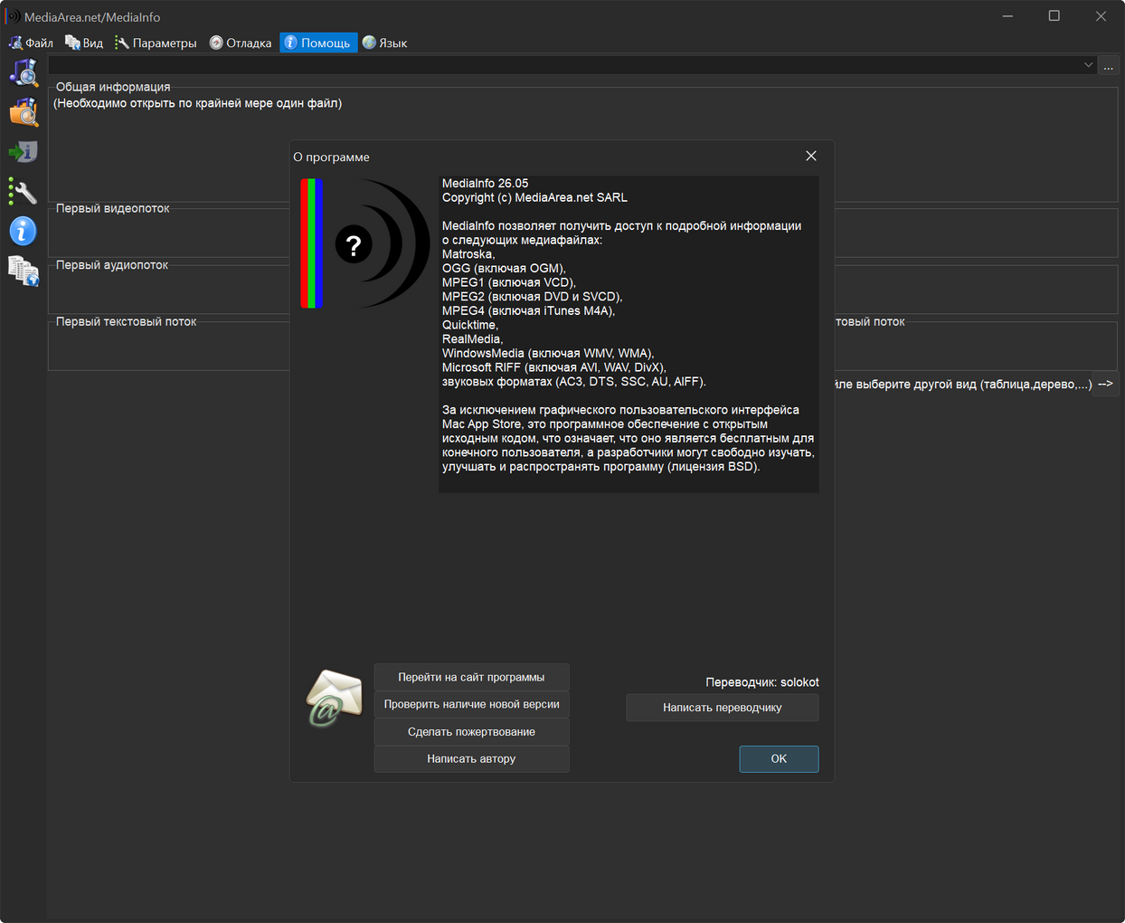
Task: Click Написать переводчику button
Action: (x=723, y=708)
